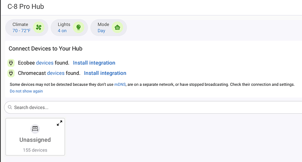
Task: Open Climate 70 - 72°F value
Action: click(x=21, y=31)
